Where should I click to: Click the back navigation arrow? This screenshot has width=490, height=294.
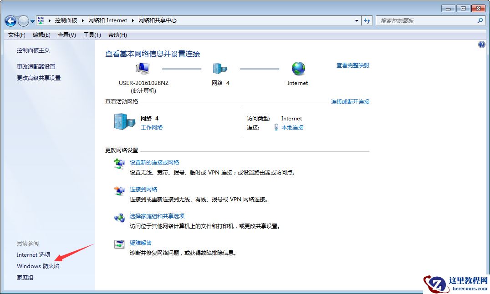(x=10, y=20)
